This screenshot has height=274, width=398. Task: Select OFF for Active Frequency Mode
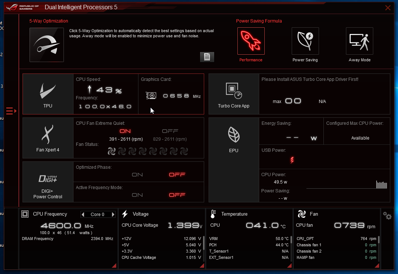click(177, 195)
